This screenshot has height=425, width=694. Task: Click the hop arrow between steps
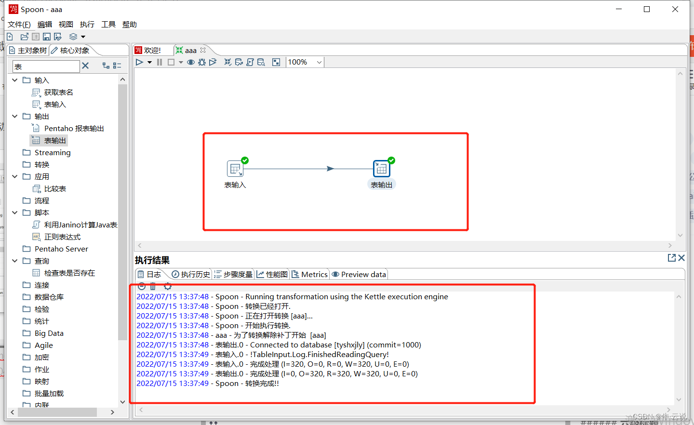click(330, 169)
